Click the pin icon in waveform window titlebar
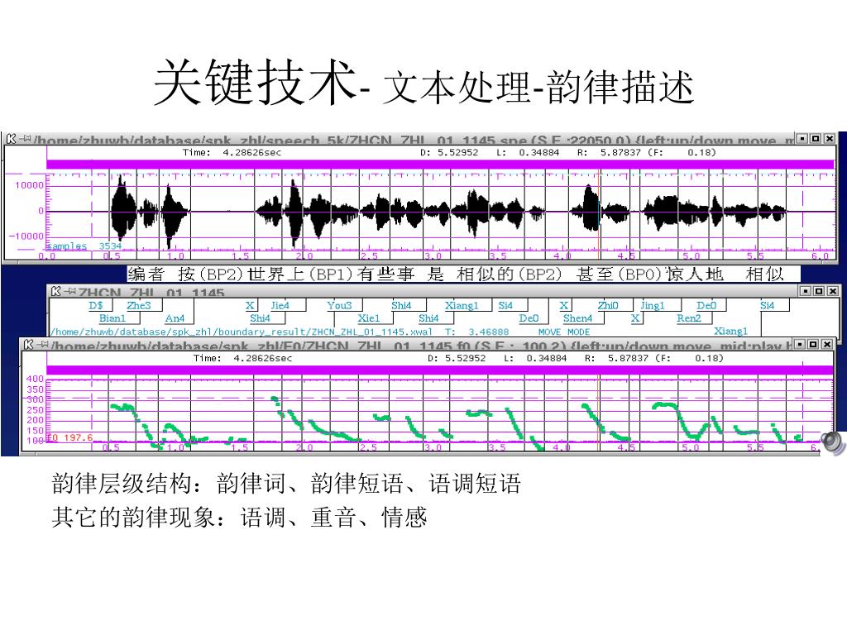847x635 pixels. [x=25, y=139]
